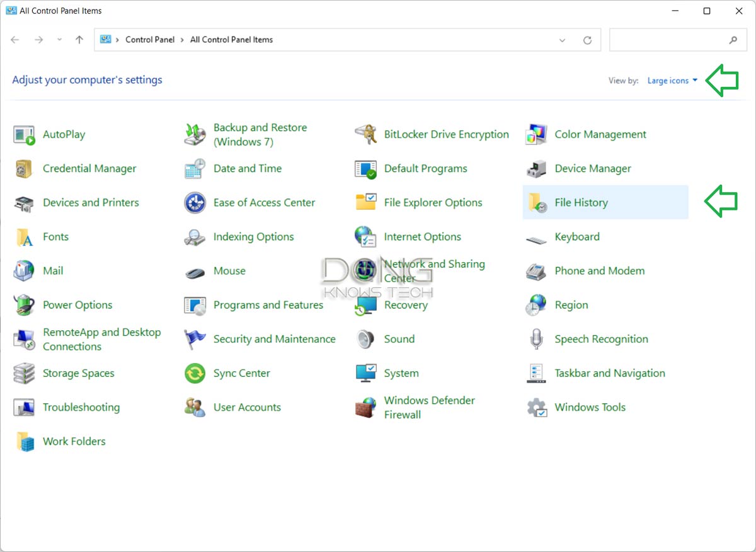Select the Storage Spaces icon
The image size is (756, 552).
(x=78, y=373)
